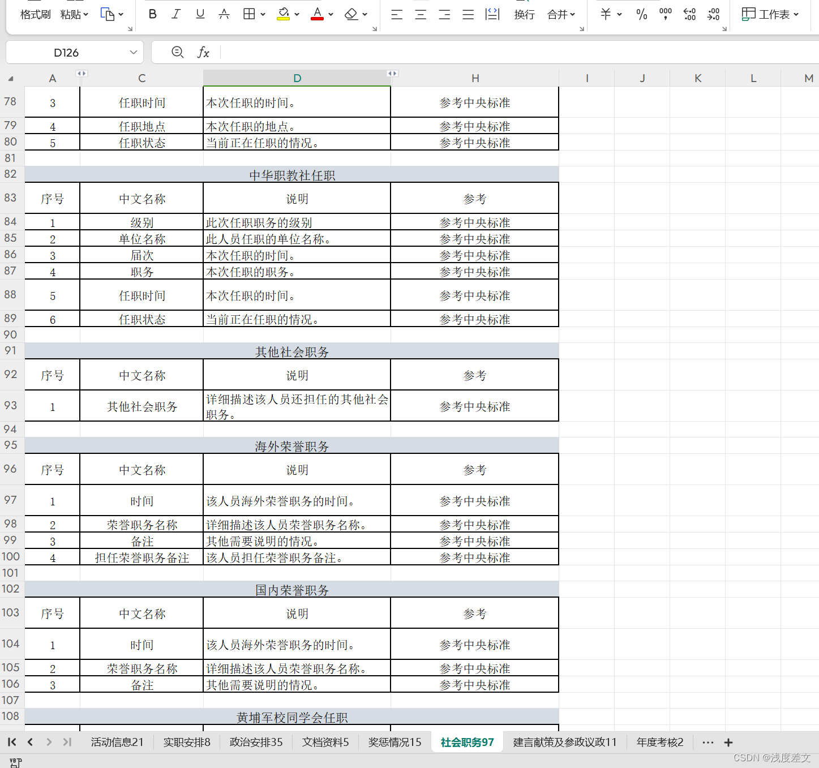Go to first sheet tab arrow
The image size is (819, 768).
12,742
